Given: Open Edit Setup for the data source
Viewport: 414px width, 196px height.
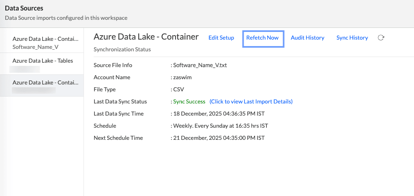Looking at the screenshot, I should [221, 38].
